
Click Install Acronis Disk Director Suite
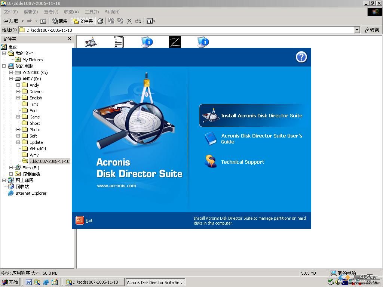point(252,116)
